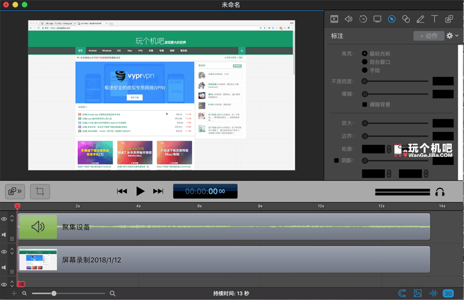Viewport: 464px width, 300px height.
Task: Select the crop tool below the preview
Action: pos(40,191)
